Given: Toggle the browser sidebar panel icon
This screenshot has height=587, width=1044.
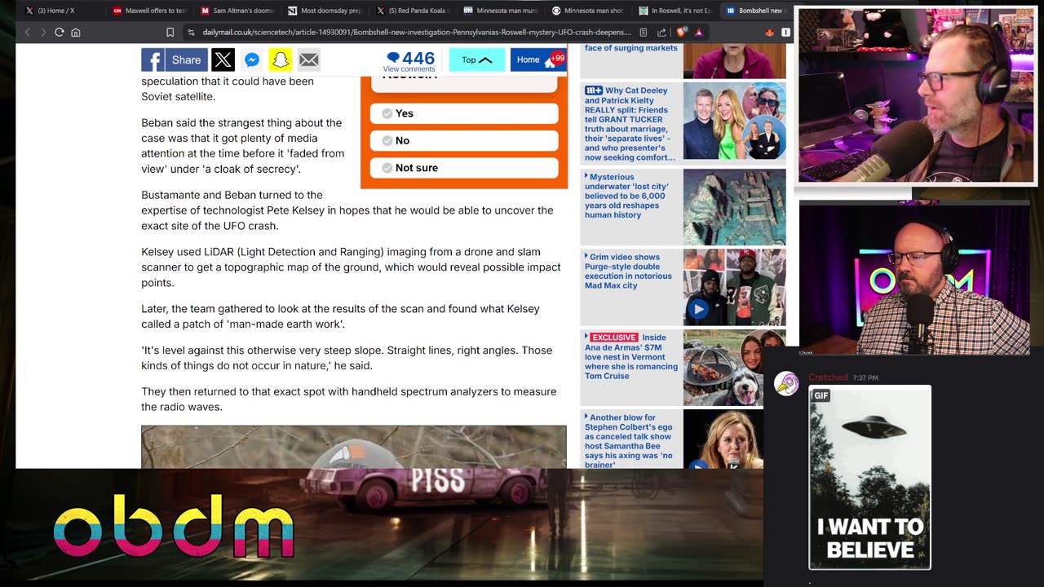Looking at the screenshot, I should pos(785,32).
